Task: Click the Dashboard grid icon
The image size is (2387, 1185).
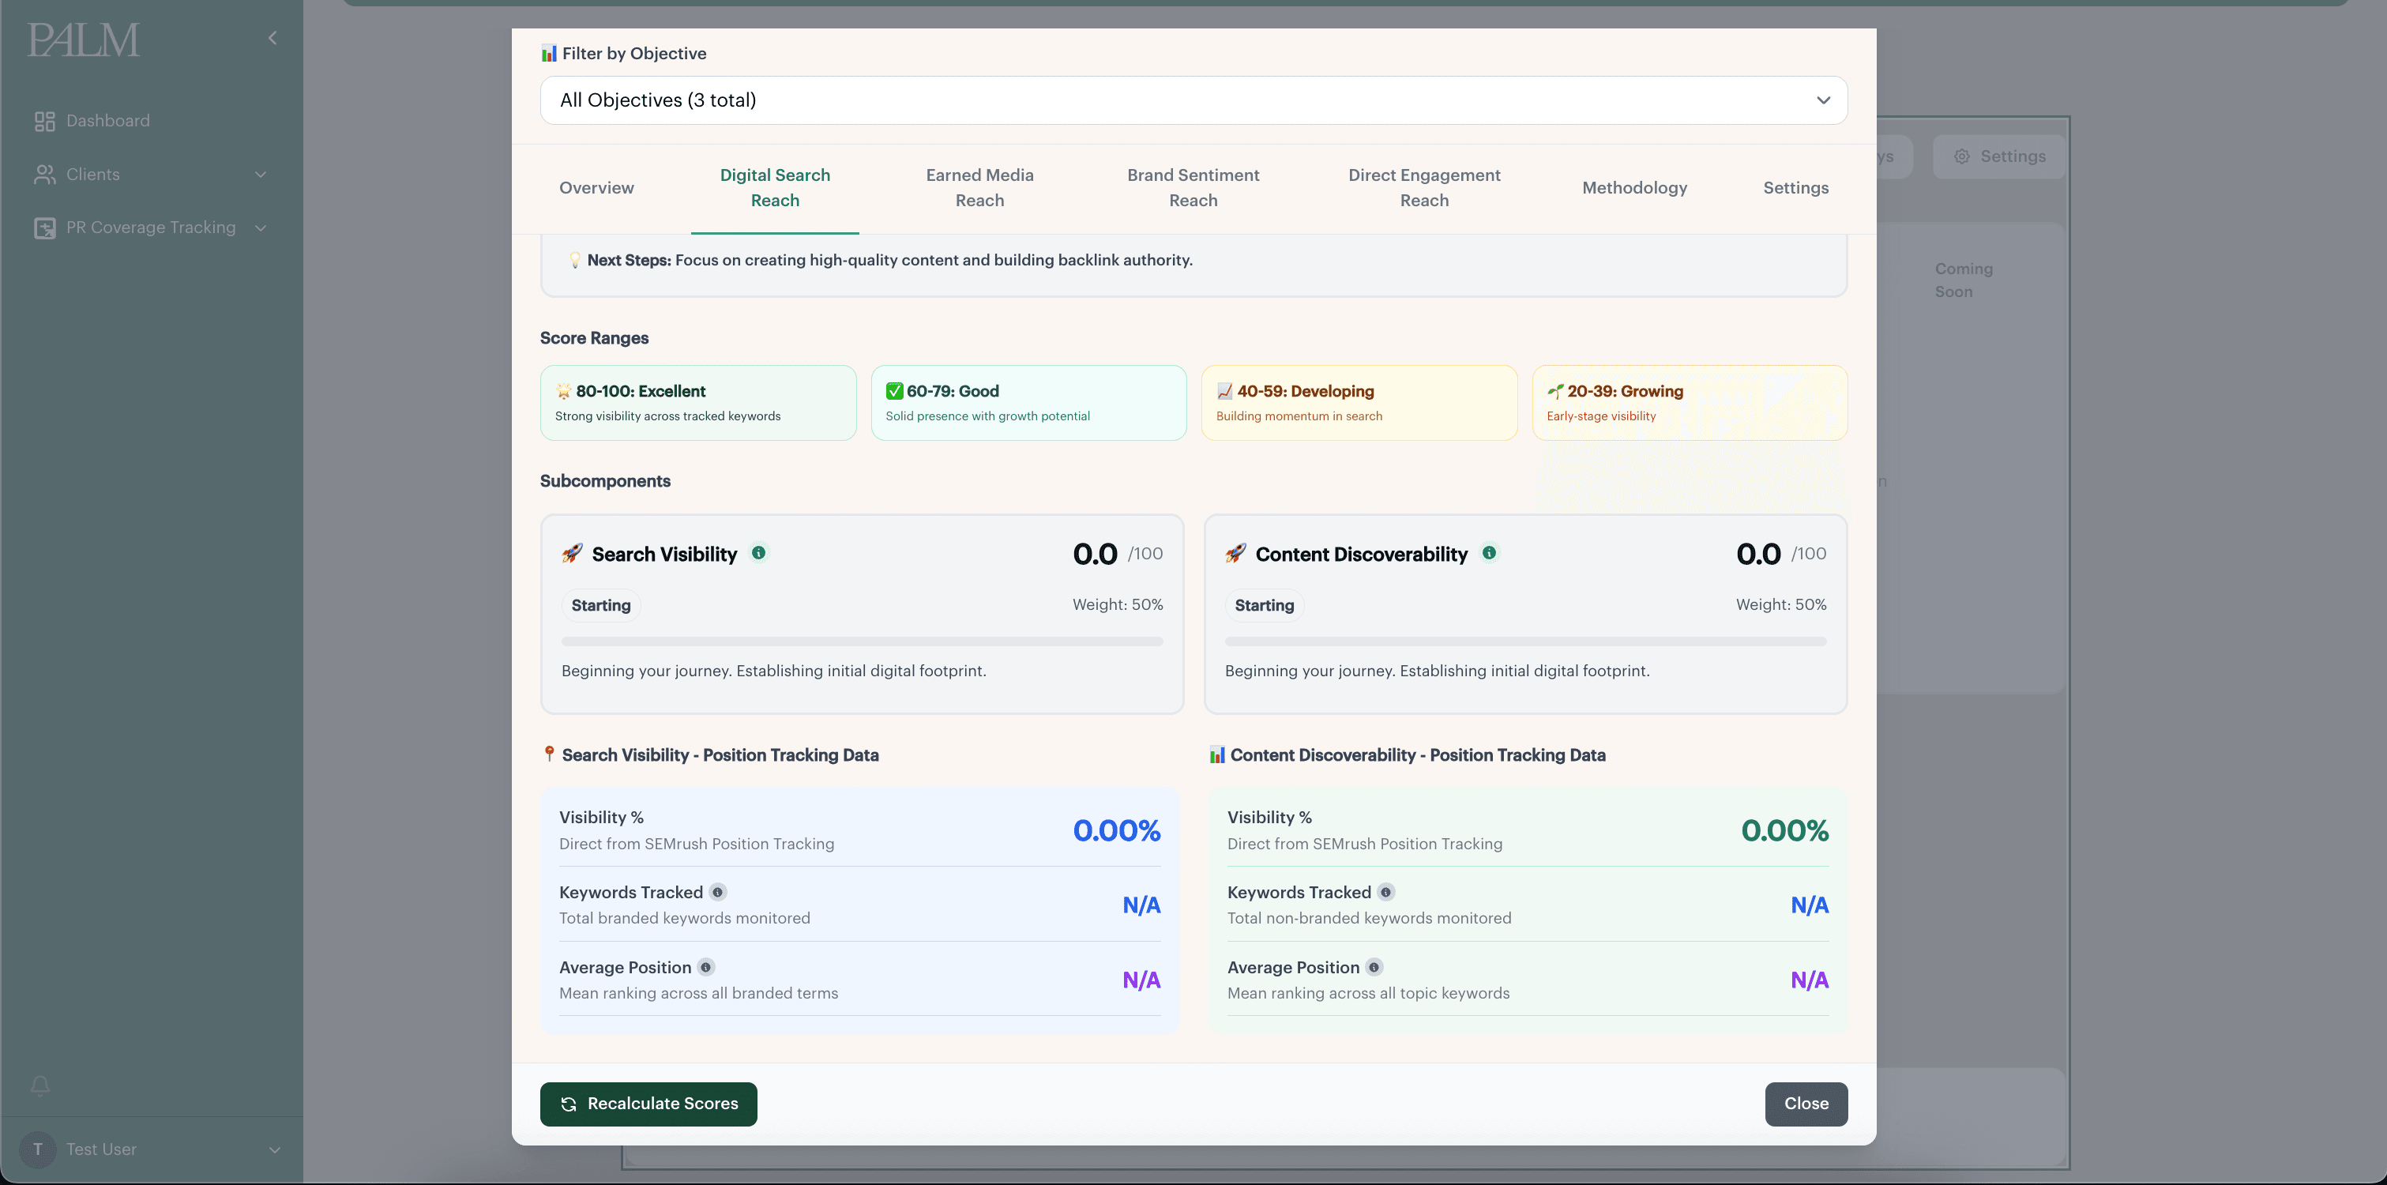Action: pyautogui.click(x=44, y=122)
